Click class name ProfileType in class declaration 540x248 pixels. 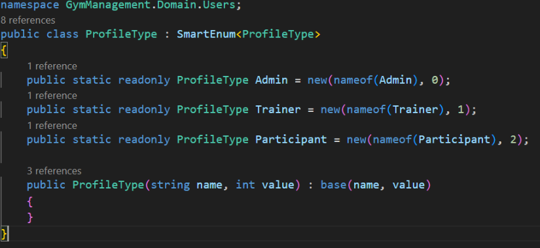[121, 34]
